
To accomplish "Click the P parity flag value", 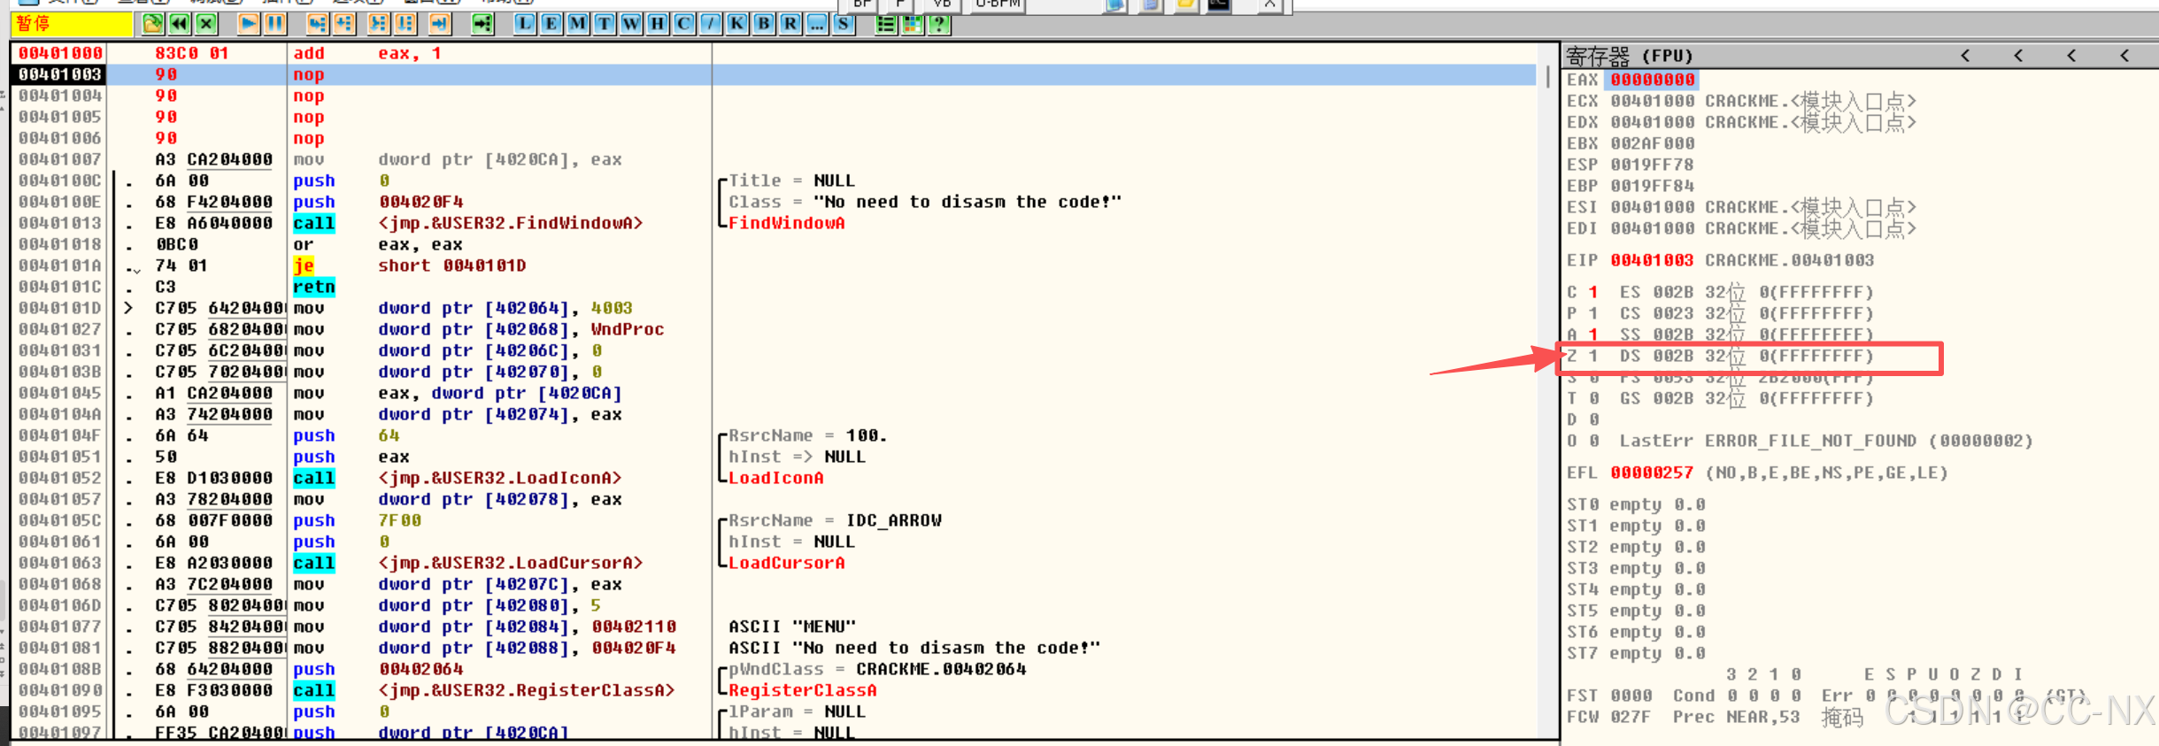I will [x=1593, y=313].
